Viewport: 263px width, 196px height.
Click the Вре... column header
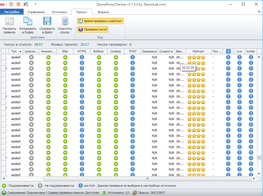coord(180,51)
